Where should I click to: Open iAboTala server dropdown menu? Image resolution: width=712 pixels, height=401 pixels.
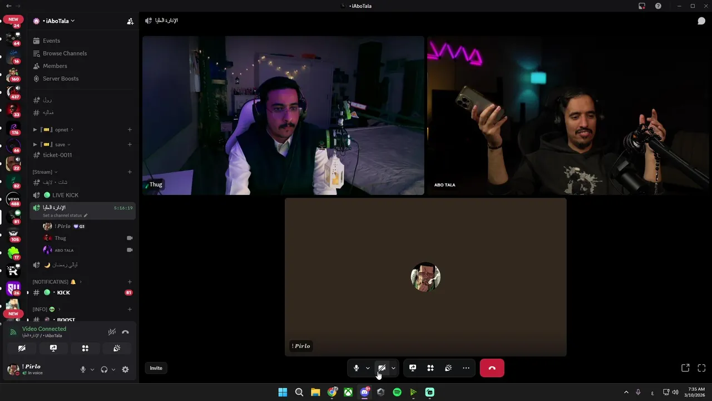[58, 21]
